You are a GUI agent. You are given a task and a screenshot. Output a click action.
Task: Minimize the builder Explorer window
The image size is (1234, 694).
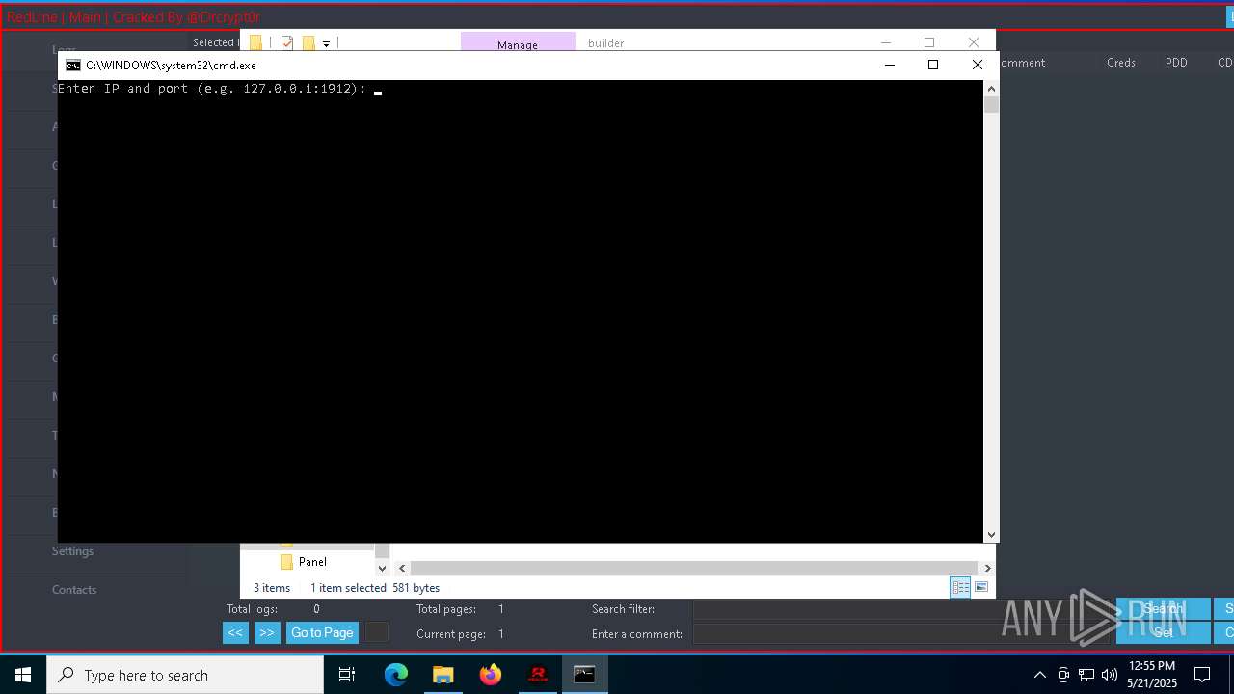tap(885, 42)
